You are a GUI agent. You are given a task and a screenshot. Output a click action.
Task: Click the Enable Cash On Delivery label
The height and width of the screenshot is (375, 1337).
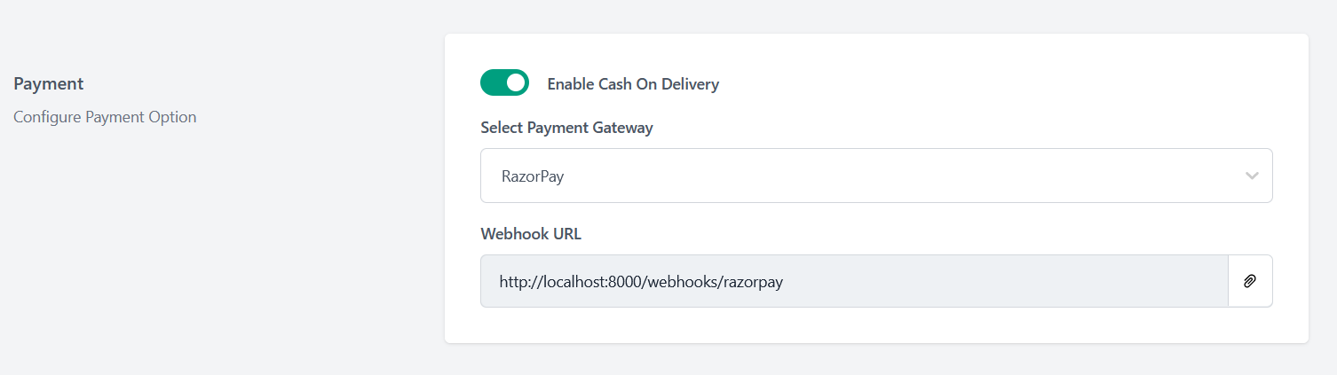[633, 84]
